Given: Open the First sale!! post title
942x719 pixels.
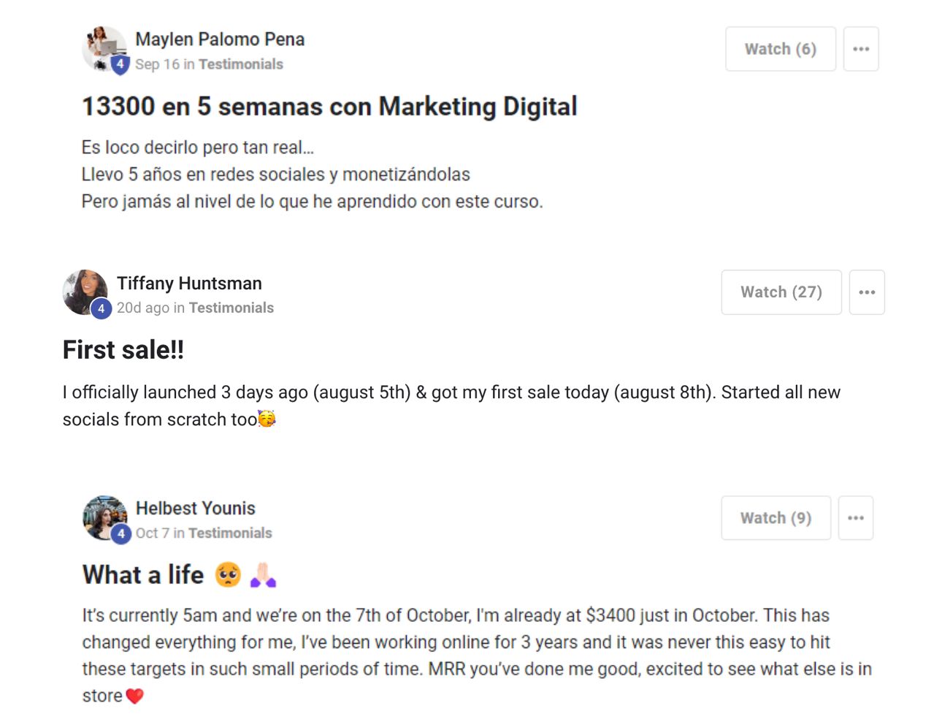Looking at the screenshot, I should click(x=123, y=350).
